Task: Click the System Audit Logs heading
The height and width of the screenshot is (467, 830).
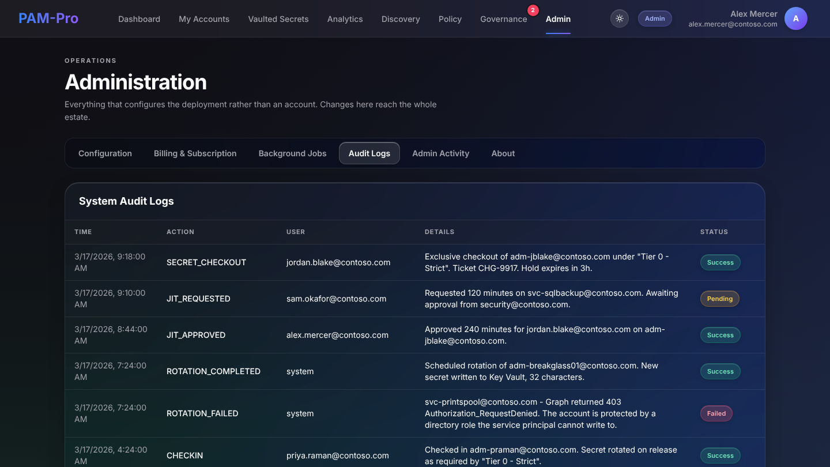Action: 126,201
